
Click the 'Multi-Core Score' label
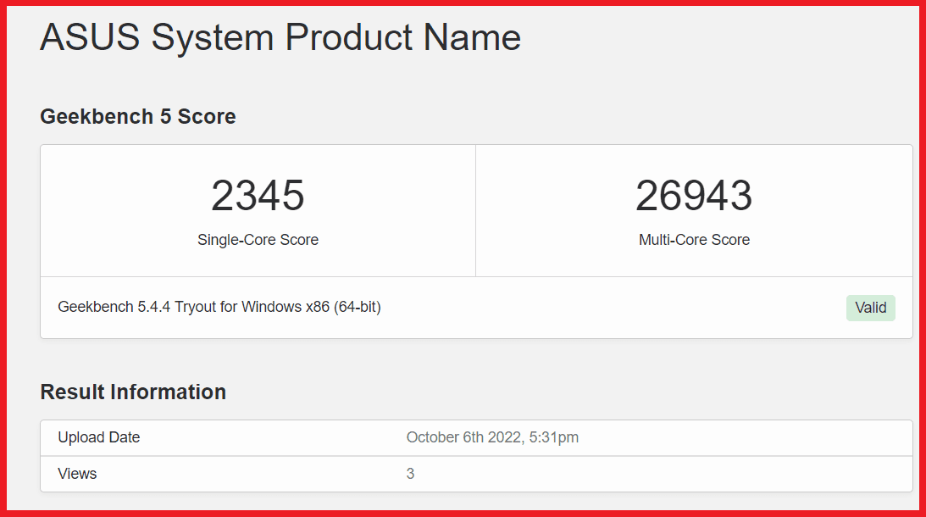tap(694, 240)
